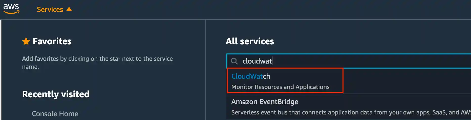Open Console Home under Recently visited
The width and height of the screenshot is (471, 120).
[55, 114]
